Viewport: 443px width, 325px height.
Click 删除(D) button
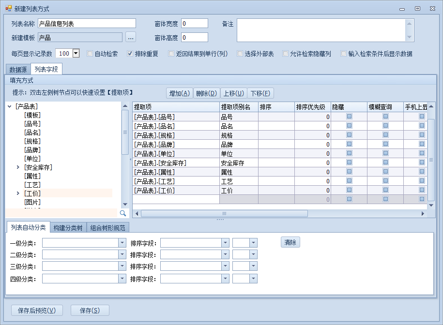coord(207,93)
